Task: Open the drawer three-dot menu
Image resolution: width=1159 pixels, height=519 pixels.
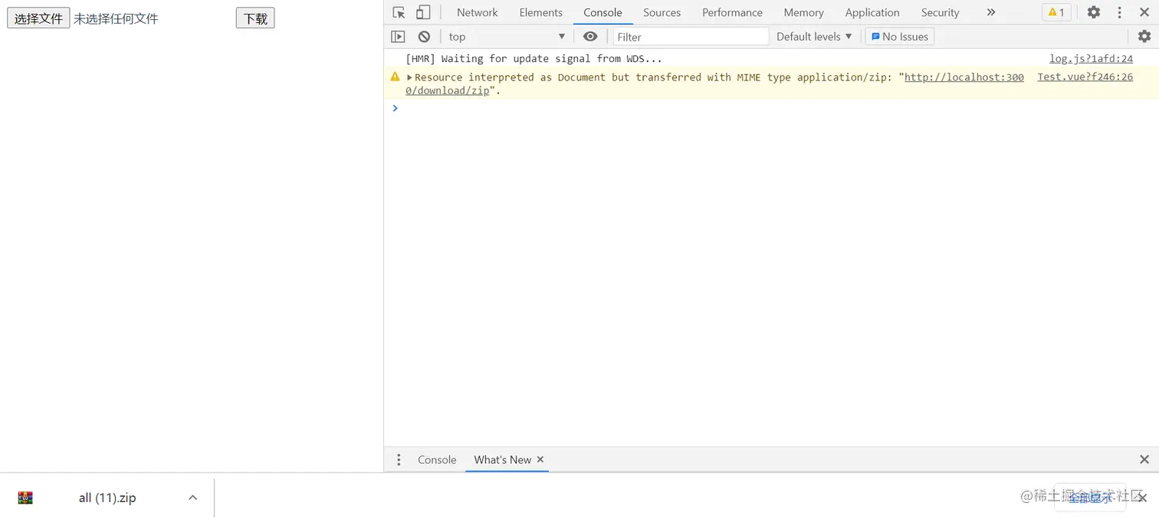Action: (399, 460)
